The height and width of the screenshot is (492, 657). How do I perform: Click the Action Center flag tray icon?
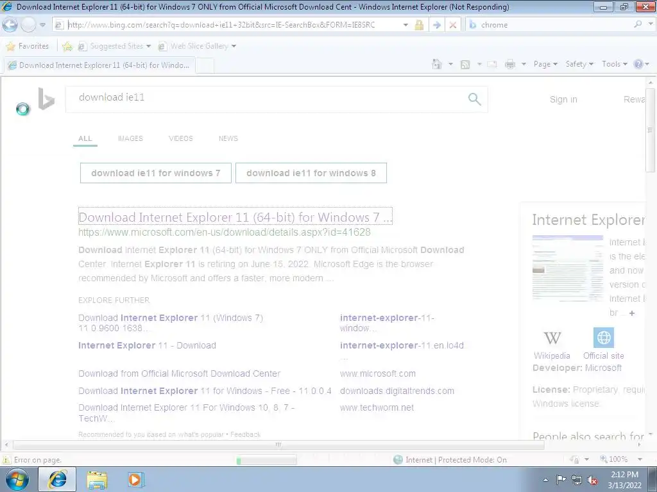click(x=561, y=480)
